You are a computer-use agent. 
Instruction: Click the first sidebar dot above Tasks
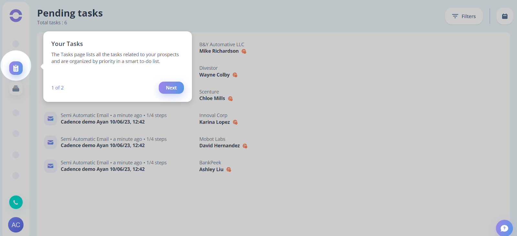[x=16, y=44]
